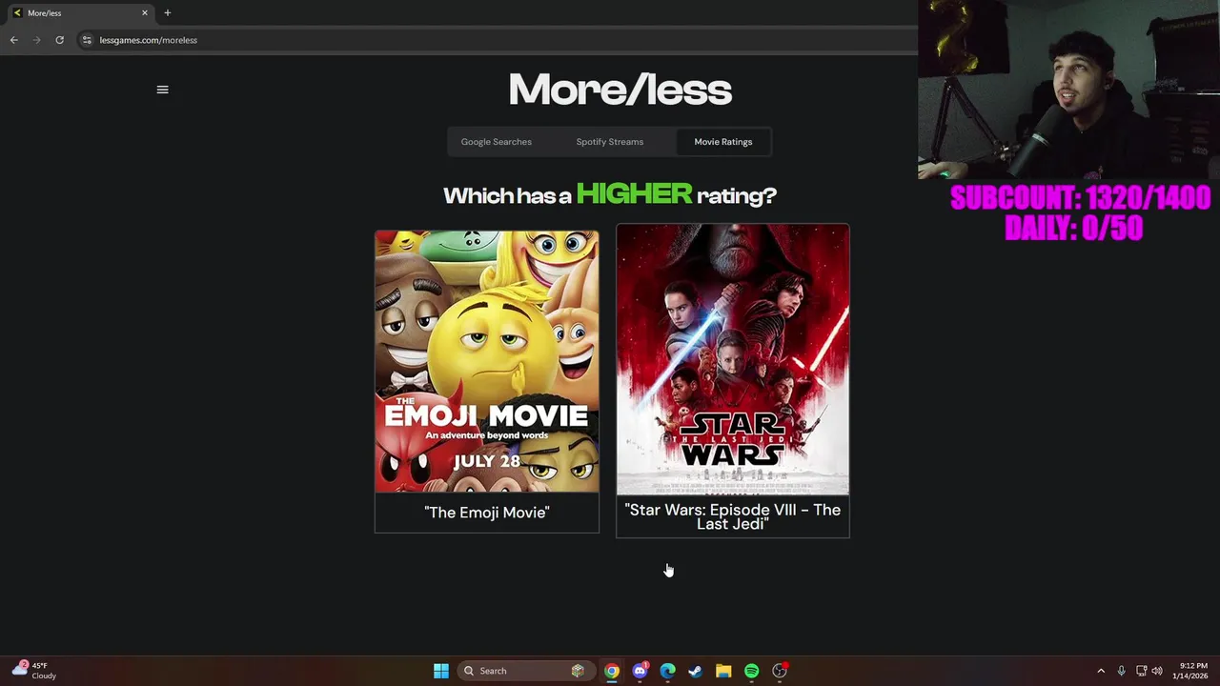The width and height of the screenshot is (1220, 686).
Task: Open the network status tray icon
Action: [1141, 671]
